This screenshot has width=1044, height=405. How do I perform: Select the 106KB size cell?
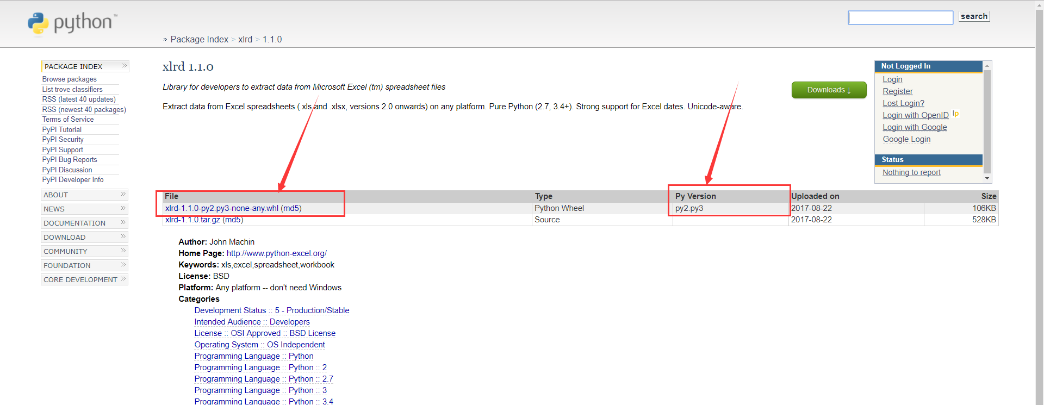click(961, 208)
